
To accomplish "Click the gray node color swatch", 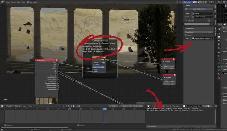I will tap(197, 24).
